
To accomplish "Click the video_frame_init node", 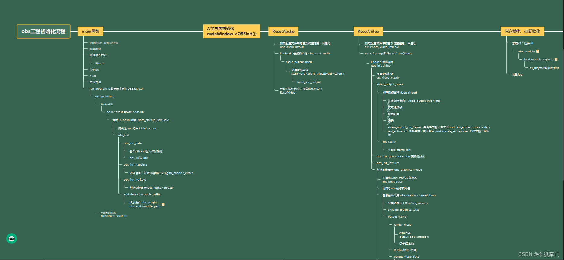I will coord(399,150).
